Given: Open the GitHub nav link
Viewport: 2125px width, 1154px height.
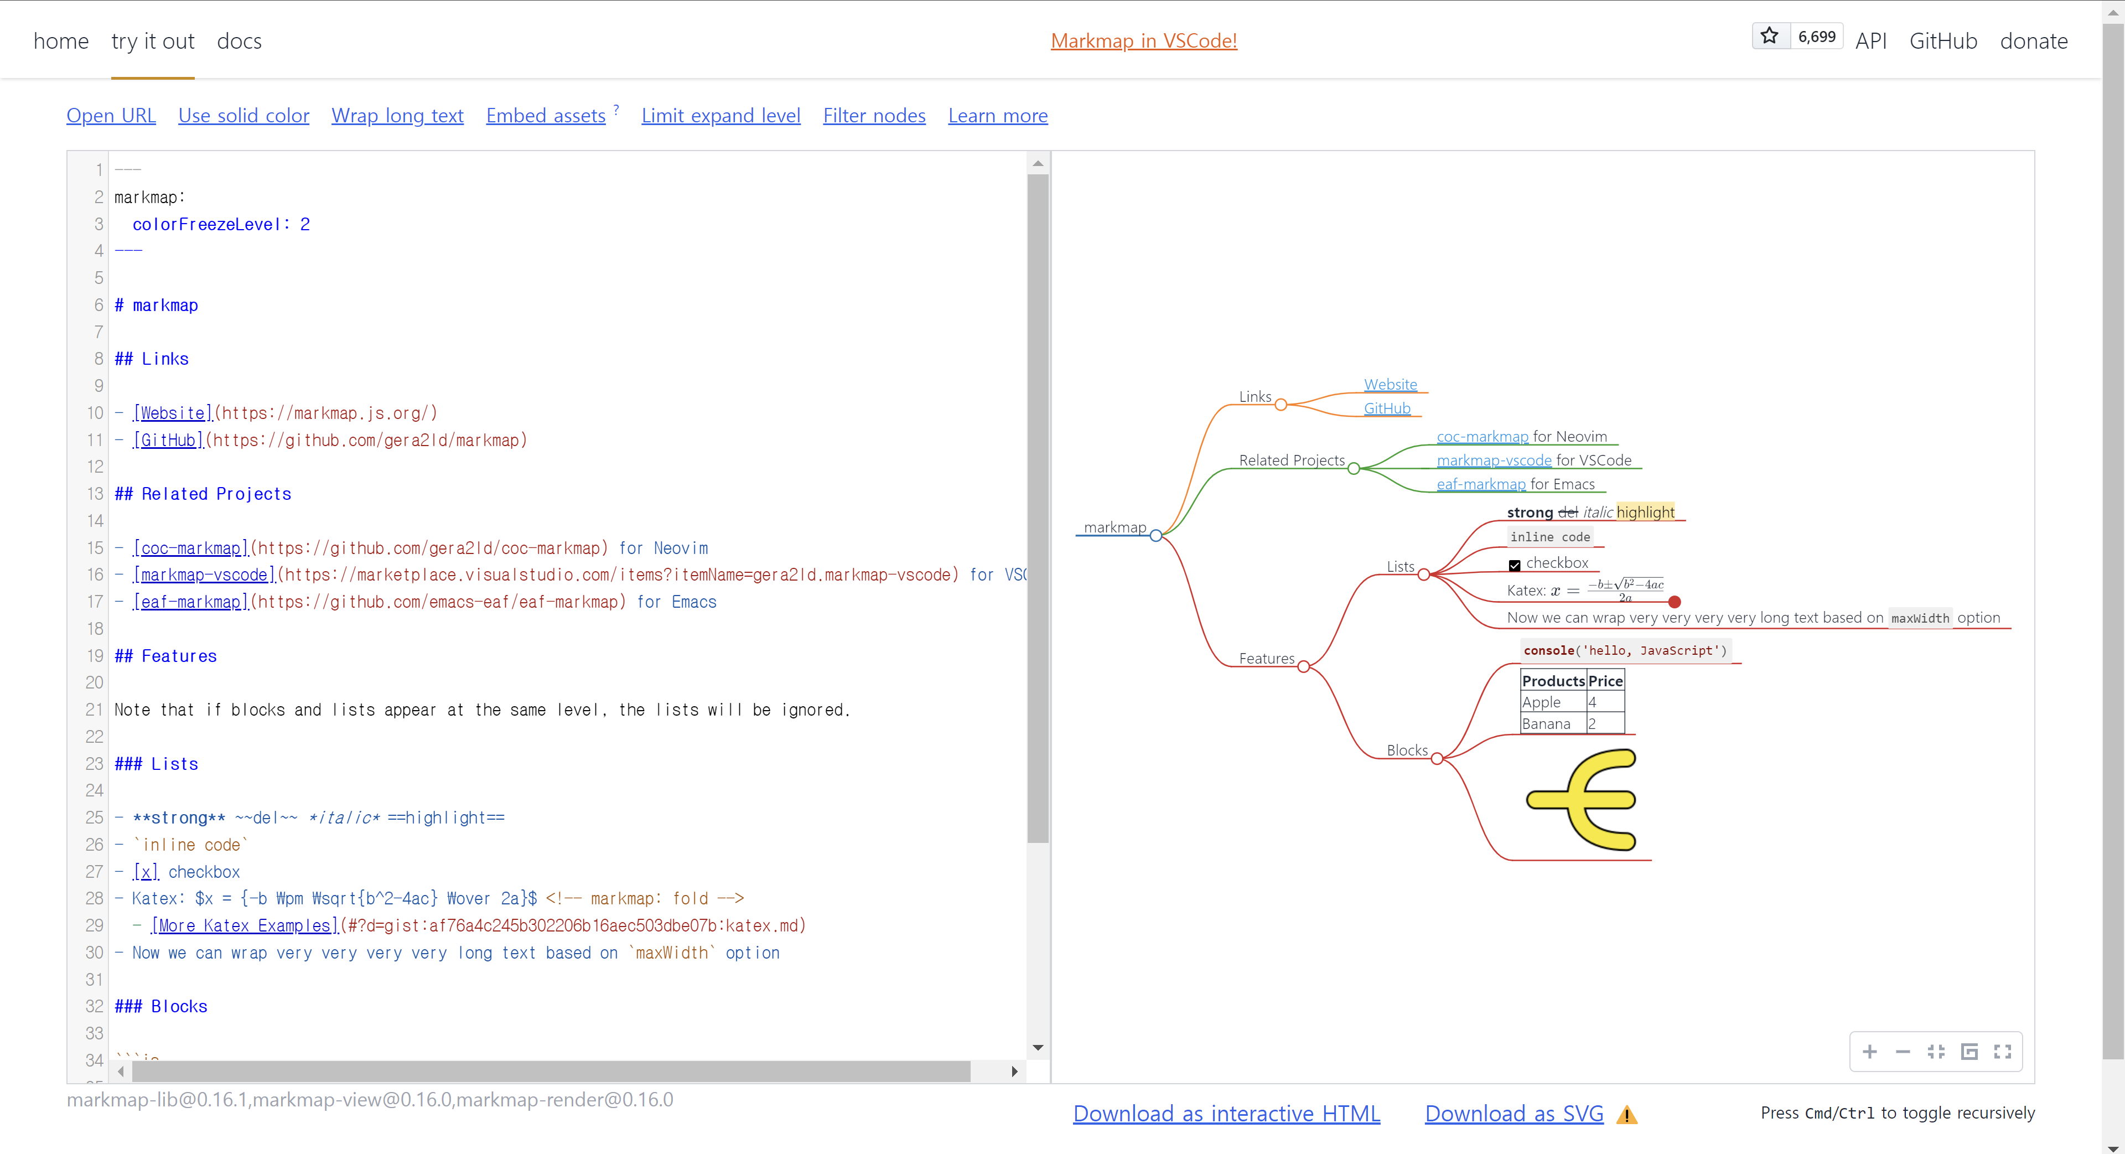Looking at the screenshot, I should (x=1943, y=40).
